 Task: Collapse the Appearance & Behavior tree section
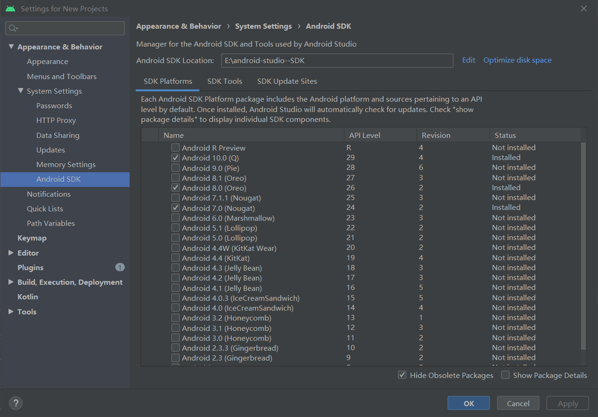click(x=11, y=47)
